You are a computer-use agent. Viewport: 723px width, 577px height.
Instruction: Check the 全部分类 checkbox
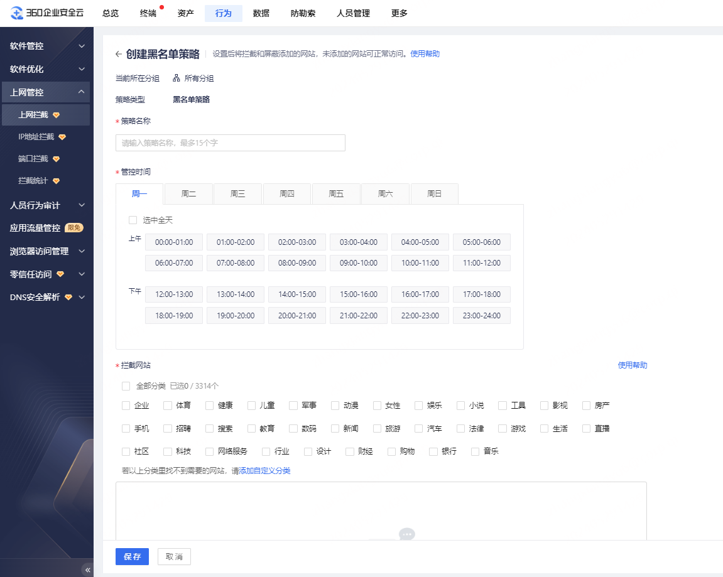126,386
